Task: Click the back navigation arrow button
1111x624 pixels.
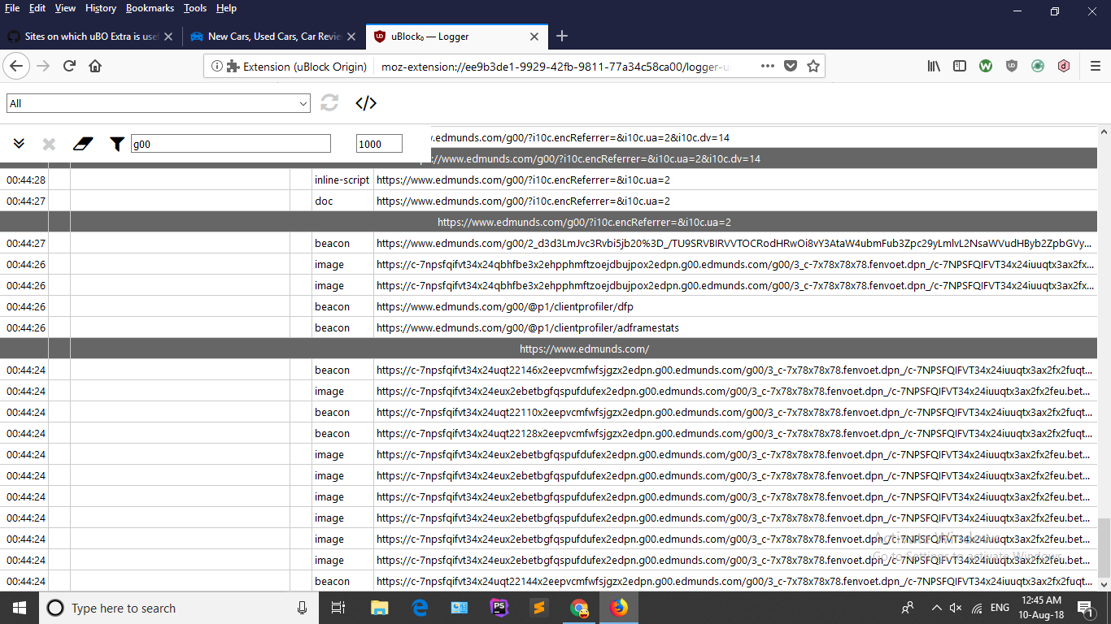Action: [16, 66]
